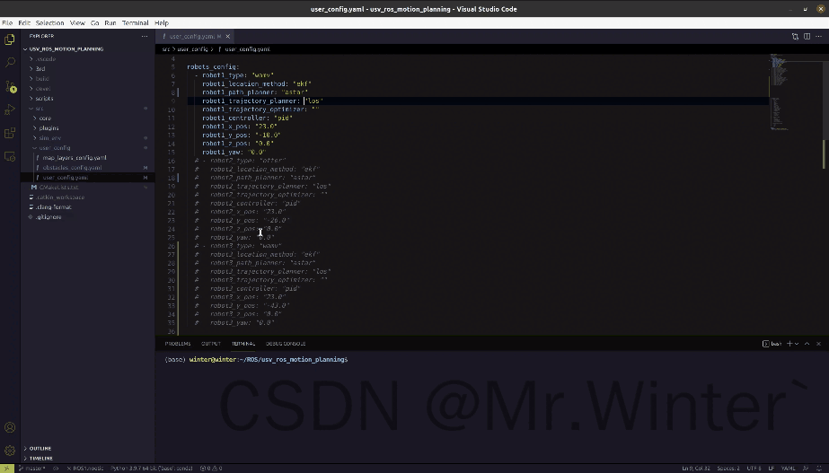Click the synchronize changes icon in the status bar
The width and height of the screenshot is (829, 473).
tap(56, 469)
